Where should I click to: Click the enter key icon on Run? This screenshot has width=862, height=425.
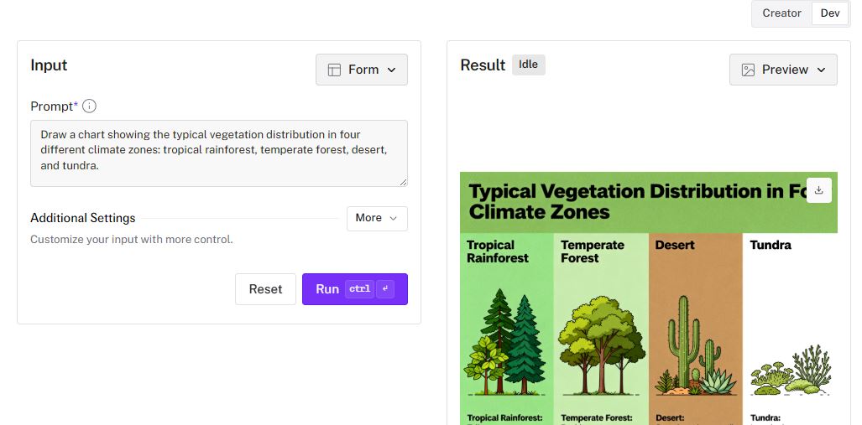[x=385, y=289]
